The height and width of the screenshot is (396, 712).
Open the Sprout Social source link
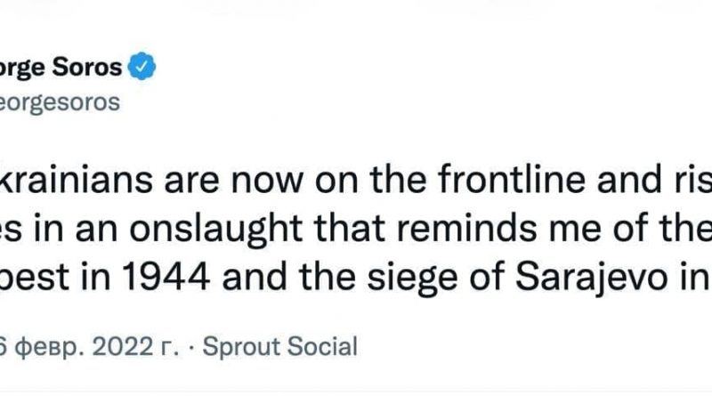pyautogui.click(x=280, y=346)
